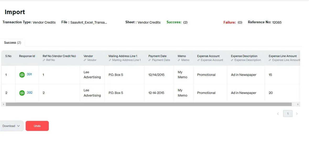Click link icon under Expense Account header
The image size is (309, 145).
point(198,60)
